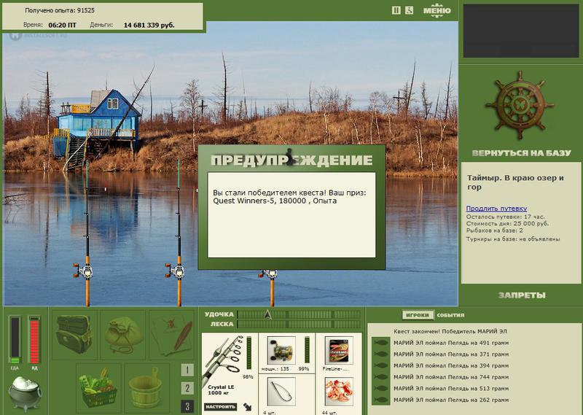Click the cooking cauldron icon

point(25,393)
